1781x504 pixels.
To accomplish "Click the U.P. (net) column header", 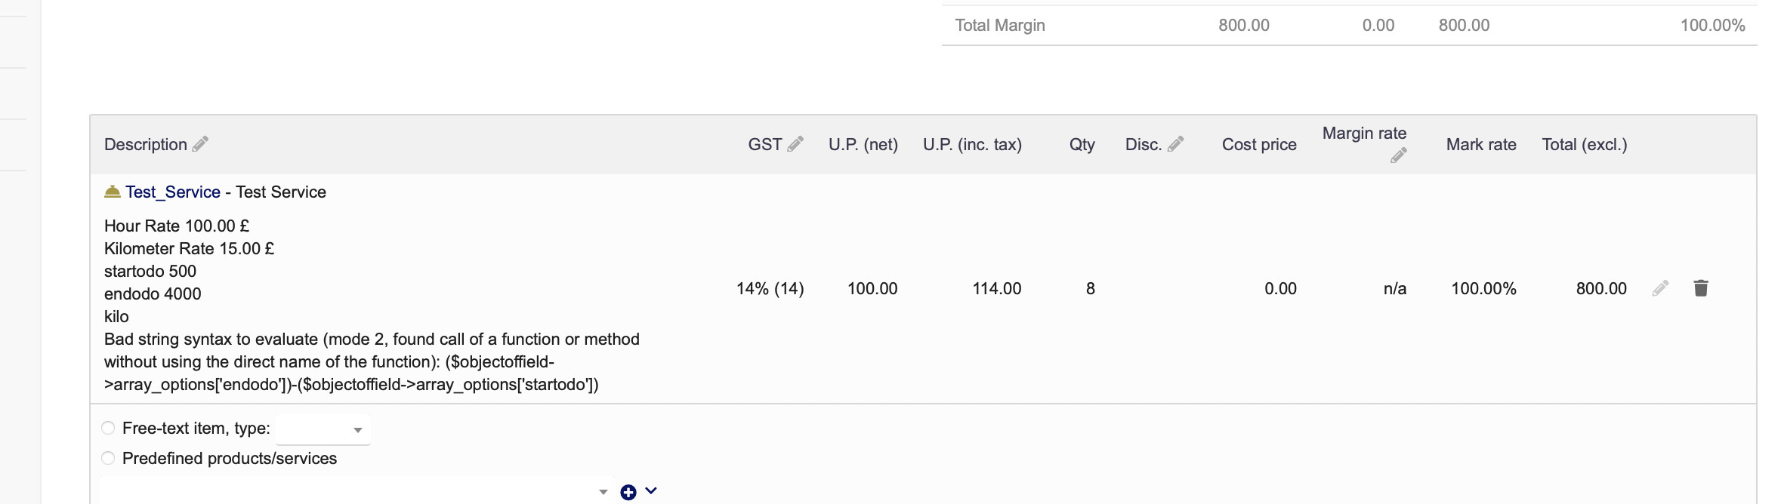I will click(863, 145).
